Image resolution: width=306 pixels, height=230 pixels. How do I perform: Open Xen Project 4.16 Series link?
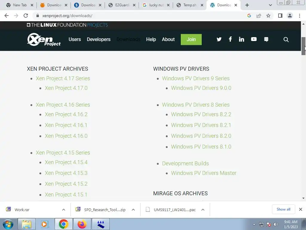click(63, 105)
